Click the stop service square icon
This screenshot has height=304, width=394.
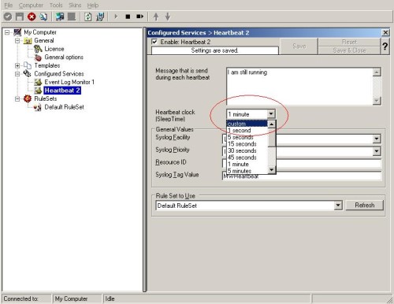128,17
